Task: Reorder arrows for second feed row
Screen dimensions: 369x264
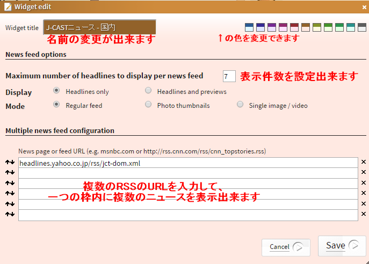Action: click(x=10, y=173)
